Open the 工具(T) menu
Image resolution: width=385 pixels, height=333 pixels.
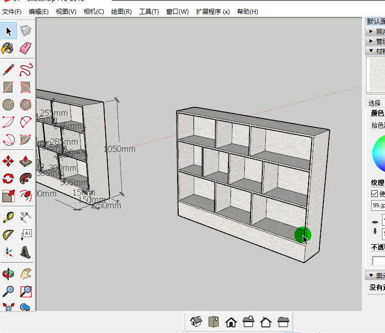149,11
